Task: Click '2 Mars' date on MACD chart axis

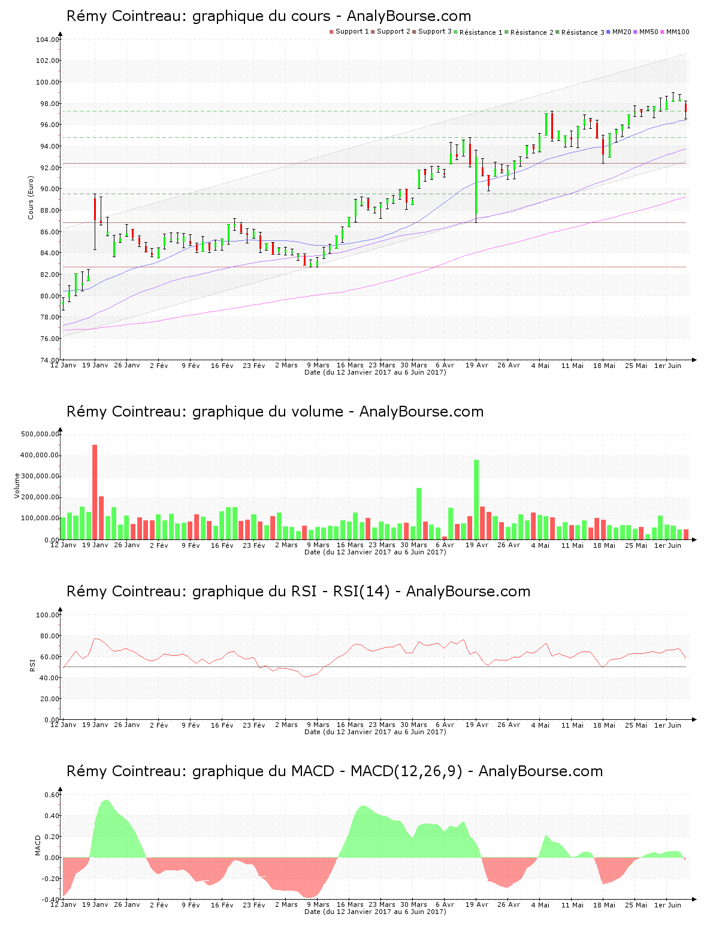Action: pyautogui.click(x=286, y=905)
